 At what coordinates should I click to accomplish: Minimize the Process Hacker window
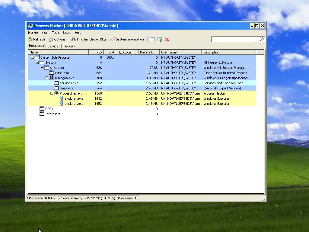tap(252, 26)
